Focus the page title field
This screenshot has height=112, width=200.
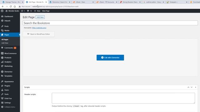[110, 23]
